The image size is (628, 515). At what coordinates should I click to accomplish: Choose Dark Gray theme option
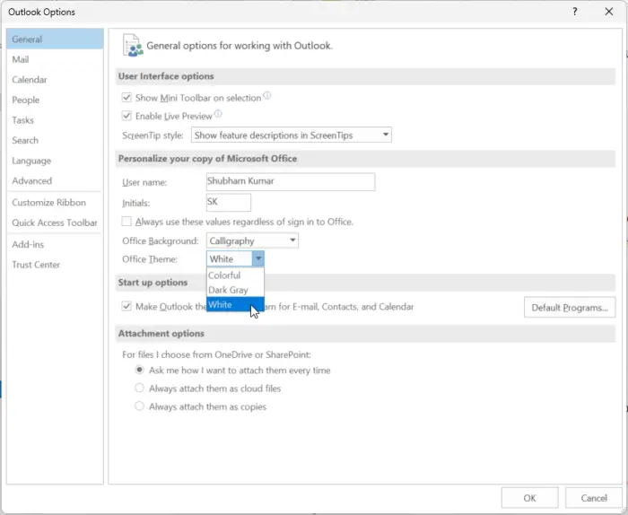click(x=229, y=290)
